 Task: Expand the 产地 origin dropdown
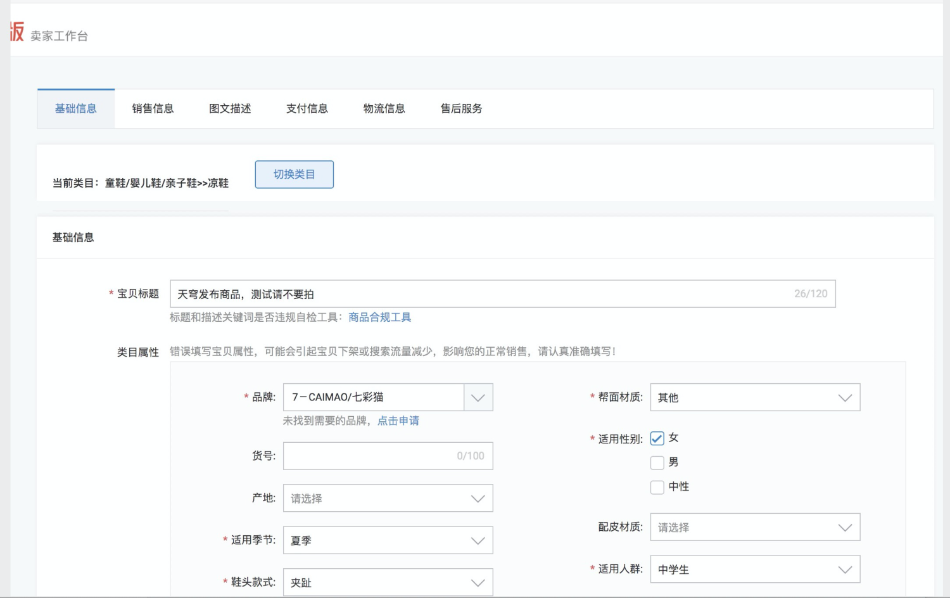[478, 499]
